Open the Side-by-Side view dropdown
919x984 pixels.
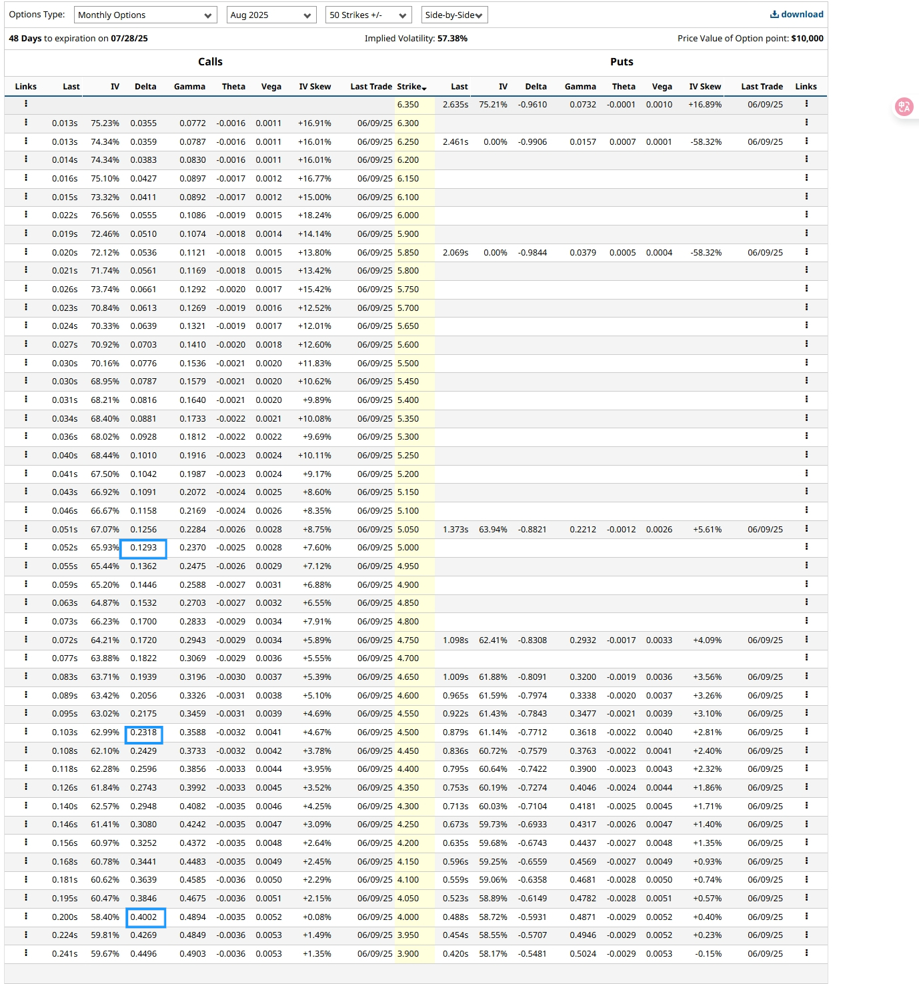(x=454, y=15)
